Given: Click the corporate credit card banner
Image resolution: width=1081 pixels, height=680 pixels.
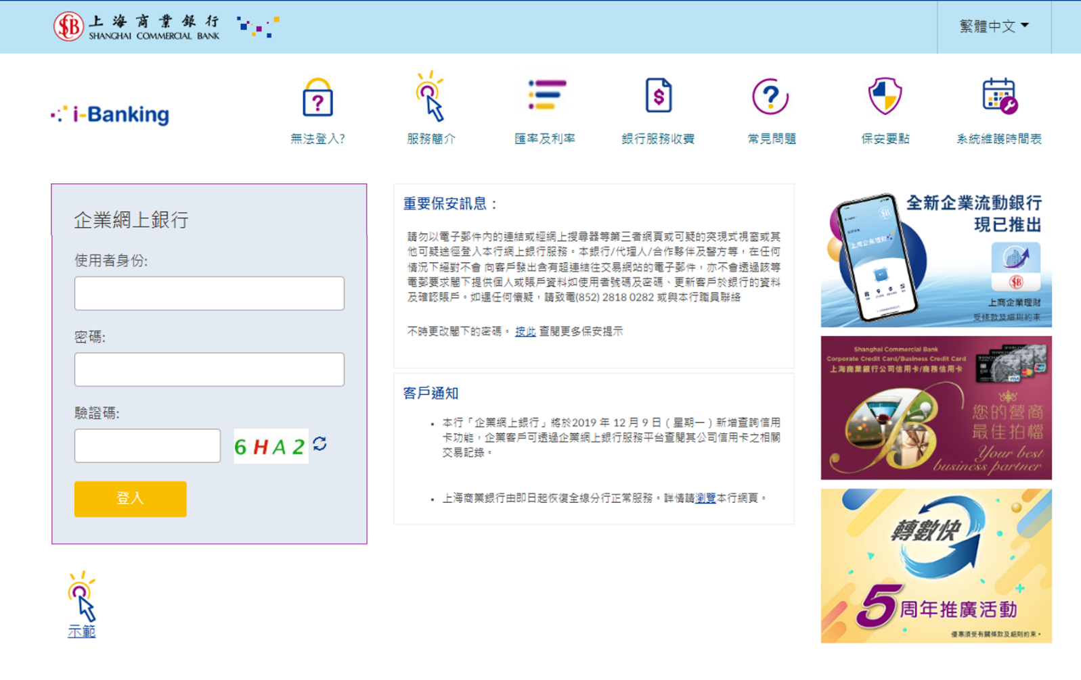Looking at the screenshot, I should 935,408.
